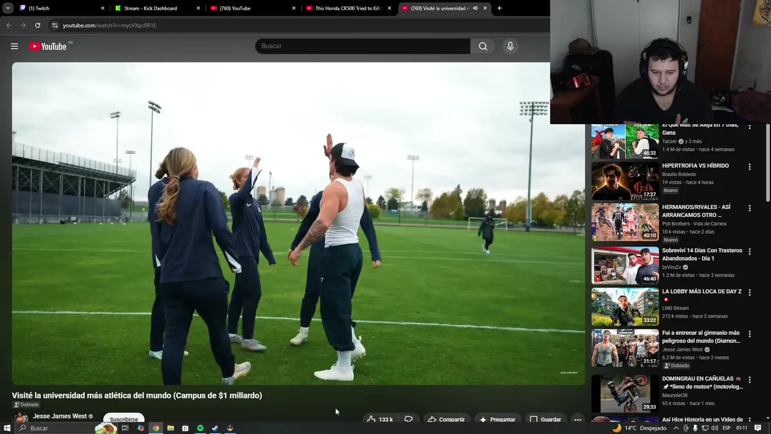Open options menu for DOMINGRAU EN CAÑUELAS
This screenshot has height=434, width=771.
click(x=750, y=380)
